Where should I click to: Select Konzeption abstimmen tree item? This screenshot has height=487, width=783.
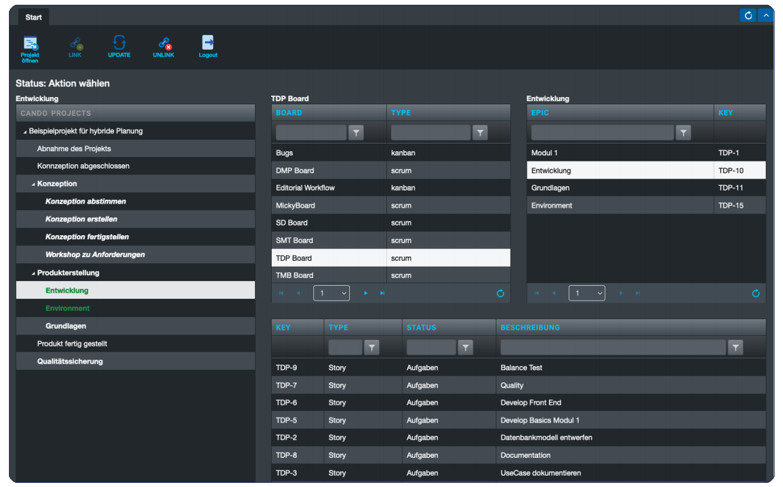136,202
